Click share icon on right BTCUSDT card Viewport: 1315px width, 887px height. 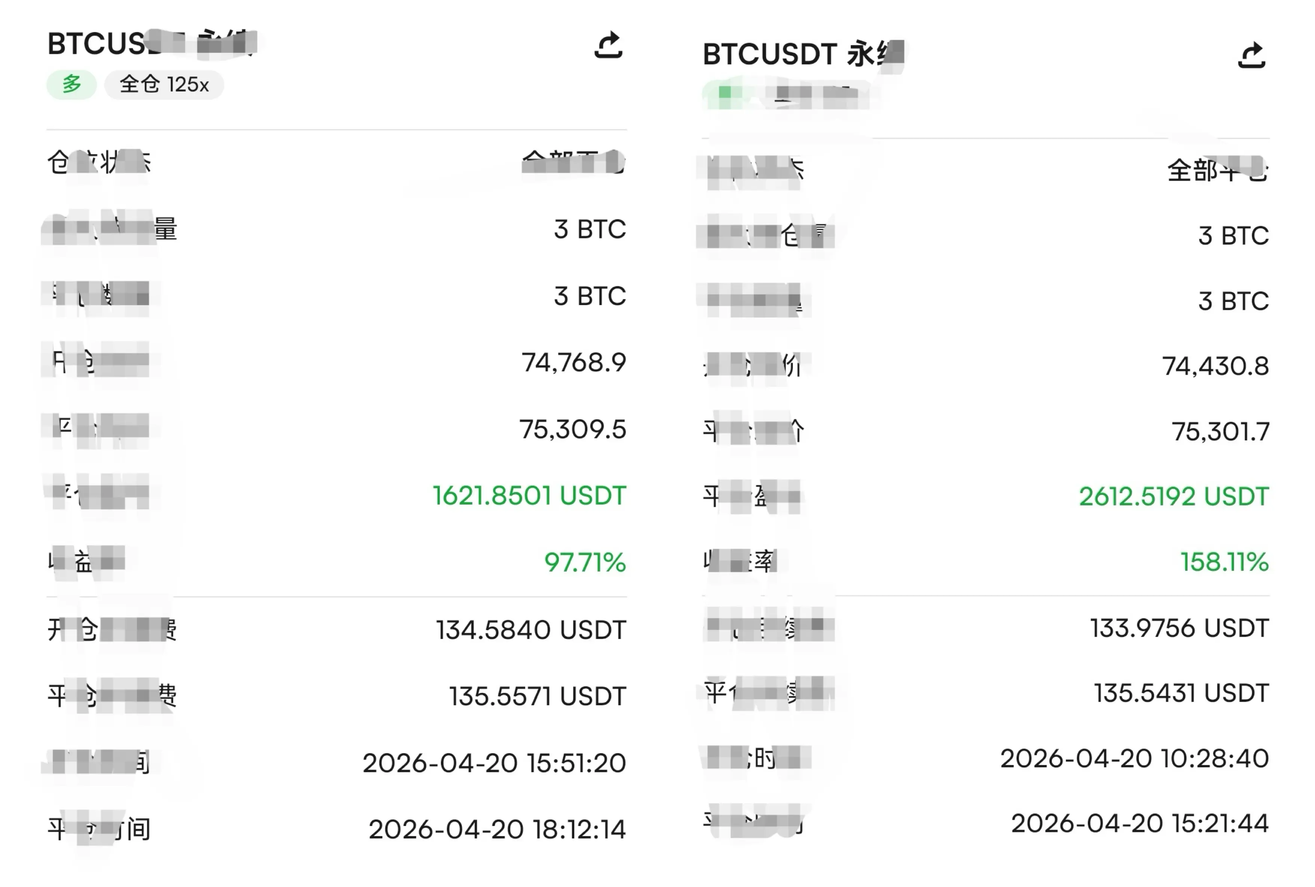tap(1251, 56)
